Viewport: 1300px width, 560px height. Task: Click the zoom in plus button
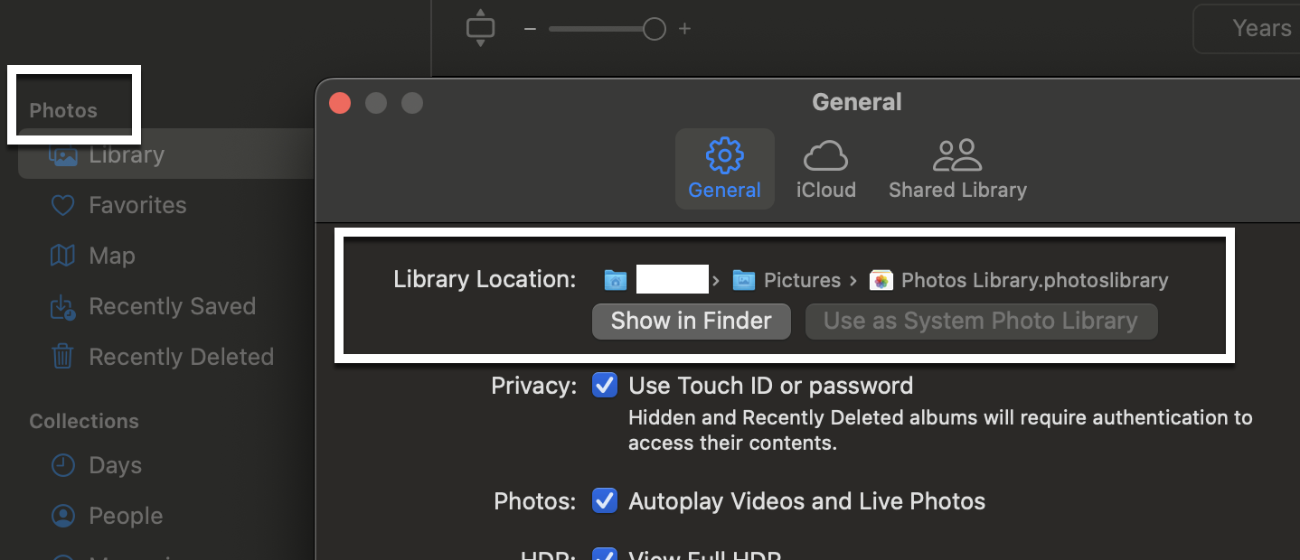(x=684, y=29)
